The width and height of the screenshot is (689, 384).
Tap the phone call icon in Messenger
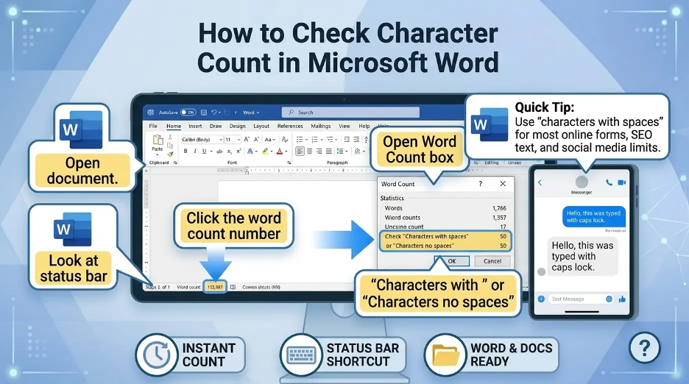(x=609, y=182)
